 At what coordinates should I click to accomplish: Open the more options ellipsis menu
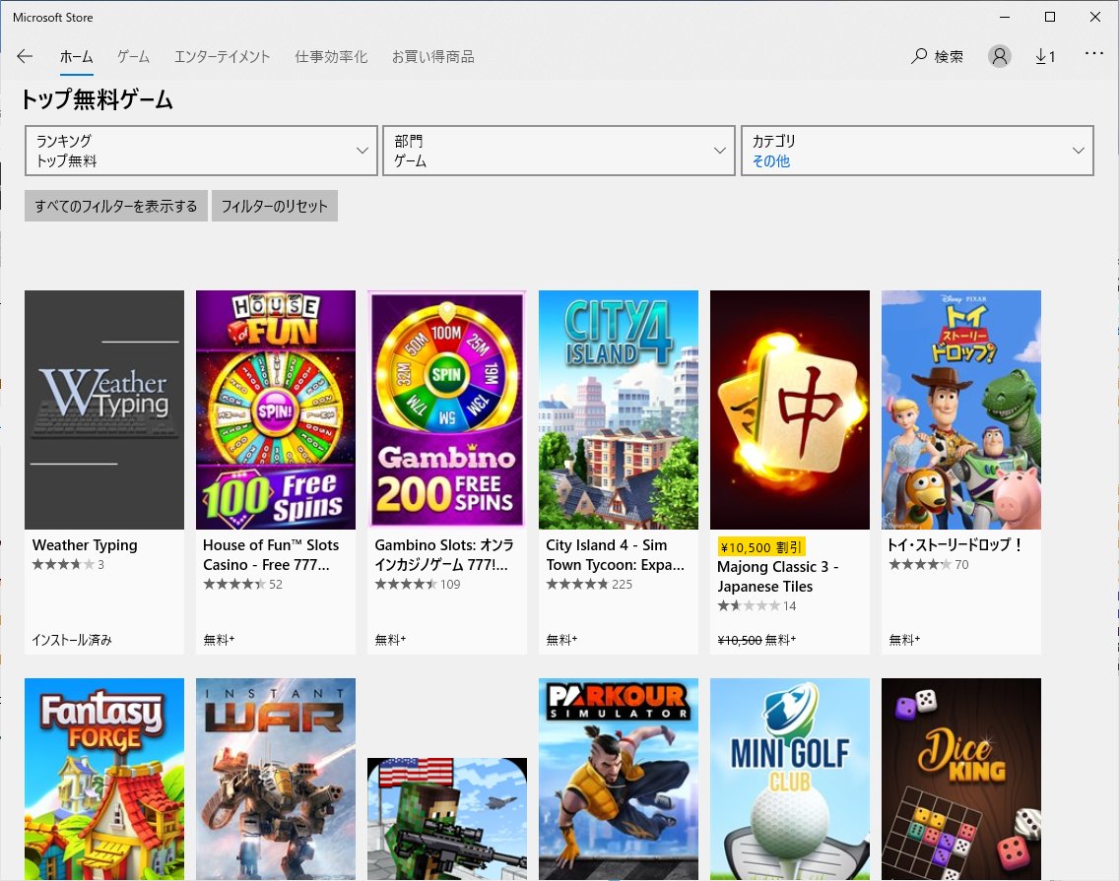point(1094,53)
